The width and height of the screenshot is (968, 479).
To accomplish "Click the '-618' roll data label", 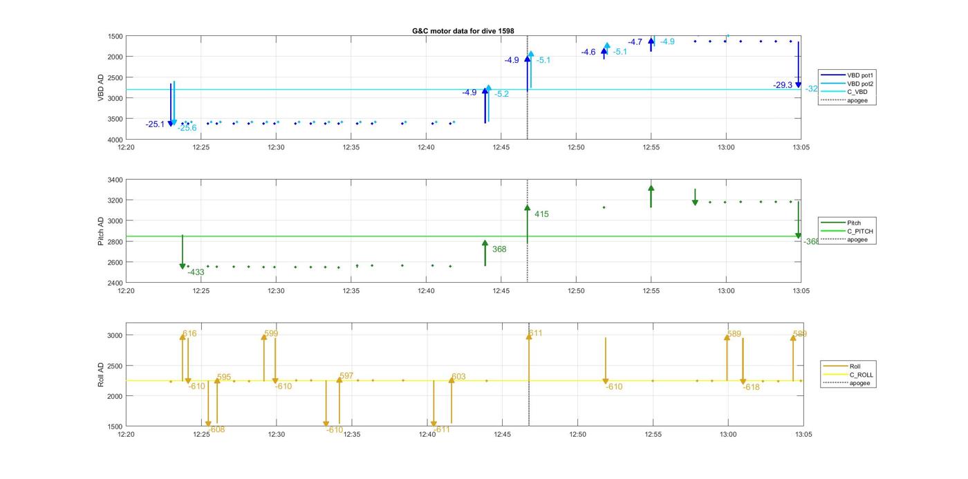I will coord(752,388).
